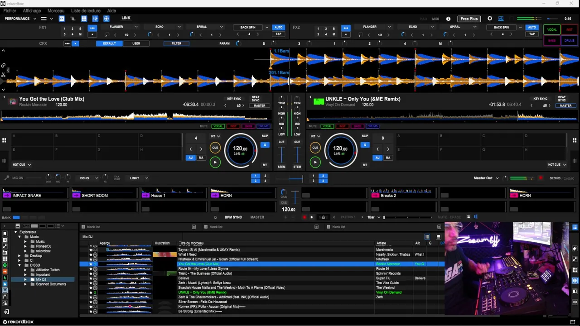Open the Morceau menu
The image size is (580, 326).
tap(56, 10)
